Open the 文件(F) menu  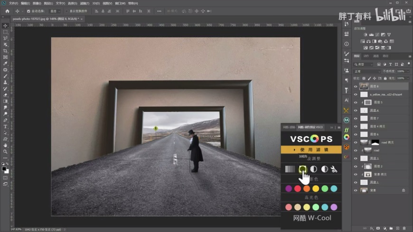tap(13, 3)
